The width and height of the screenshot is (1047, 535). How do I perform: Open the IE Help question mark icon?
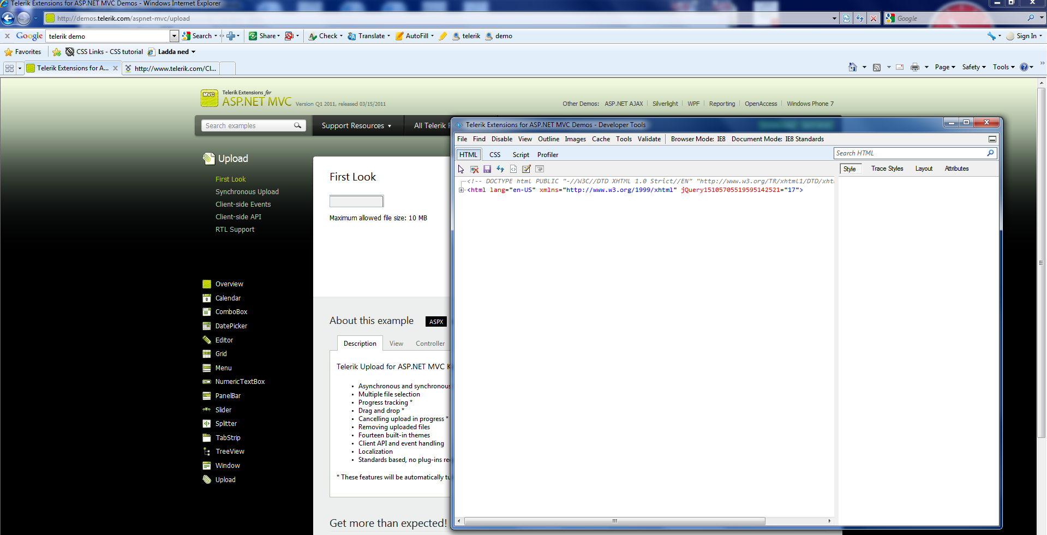(x=1024, y=67)
